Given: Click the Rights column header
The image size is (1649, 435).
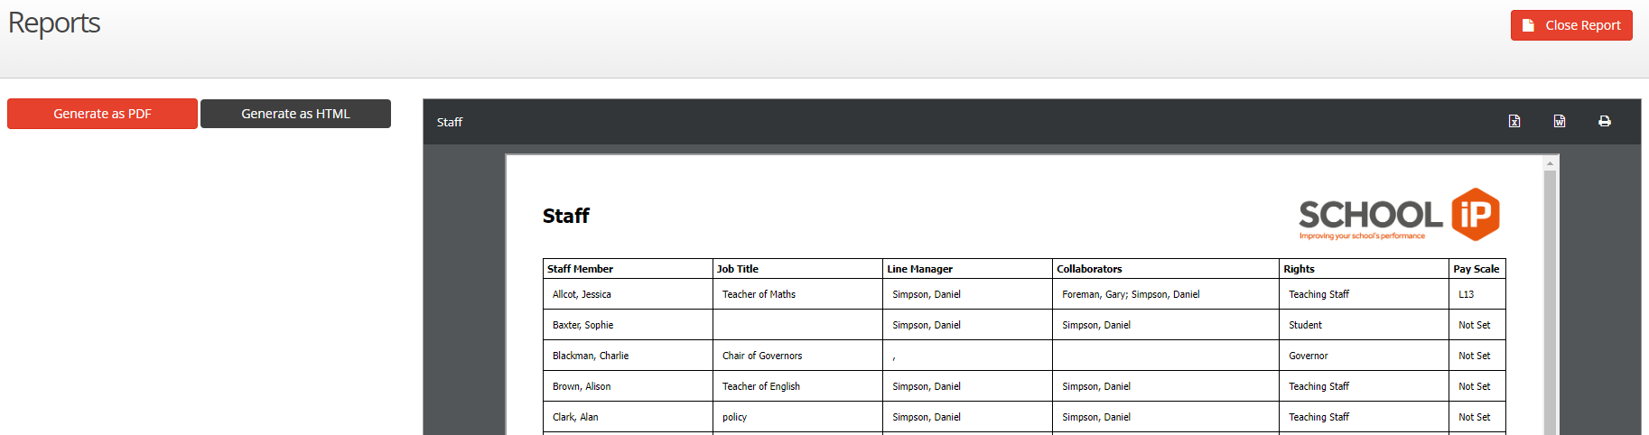Looking at the screenshot, I should (x=1299, y=269).
